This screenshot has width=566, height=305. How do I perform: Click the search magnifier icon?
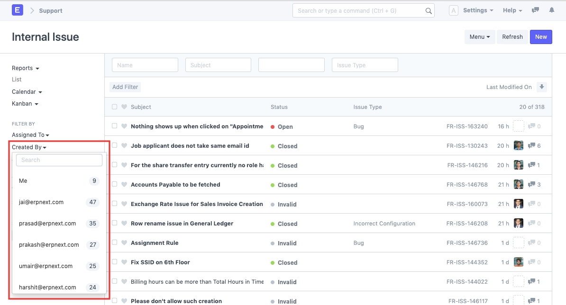point(428,11)
